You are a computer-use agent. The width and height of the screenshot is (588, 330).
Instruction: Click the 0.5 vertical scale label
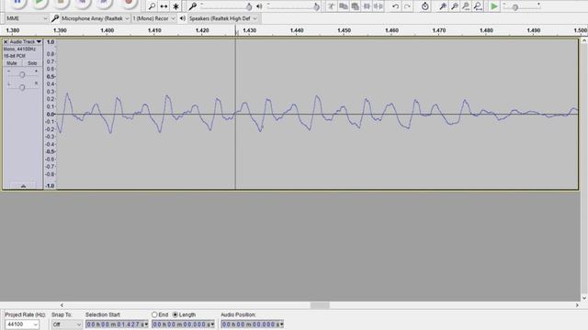(x=51, y=77)
